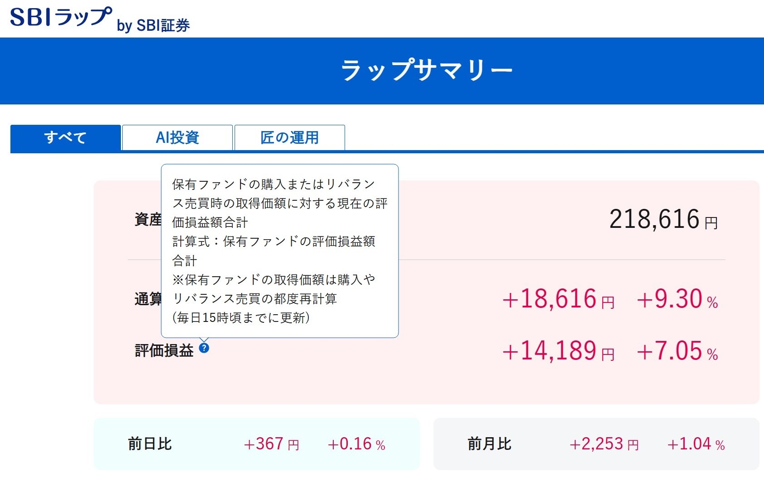Click the +1.04% month-over-month percentage
Viewport: 764px width, 477px height.
pos(696,444)
